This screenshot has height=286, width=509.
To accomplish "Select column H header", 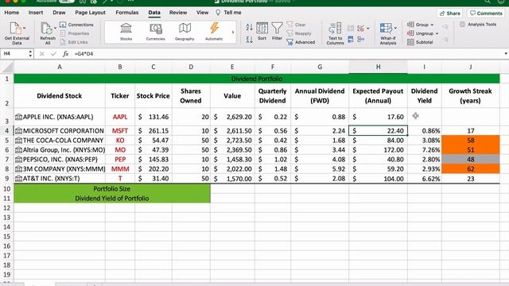I will (x=379, y=67).
